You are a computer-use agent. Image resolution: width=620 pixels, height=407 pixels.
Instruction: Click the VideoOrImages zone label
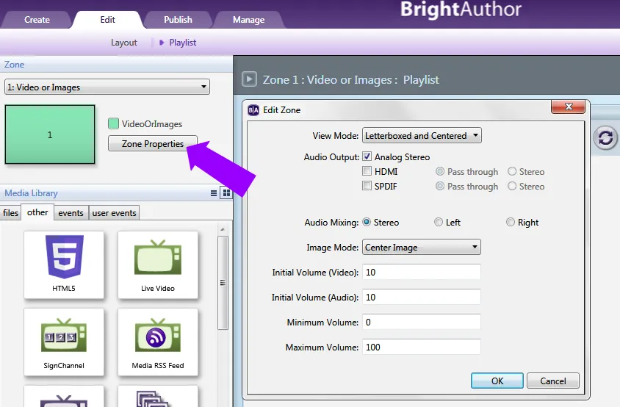point(152,124)
